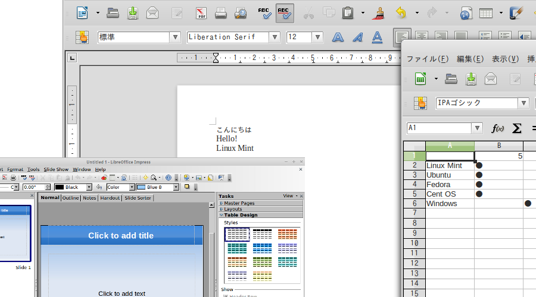Open Calc's Function Wizard f(x)

click(497, 128)
